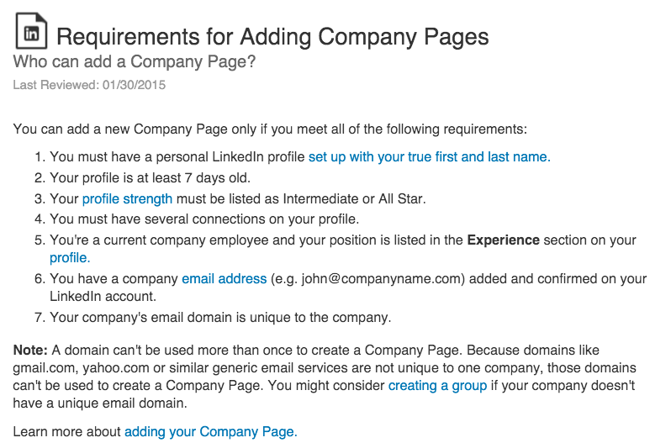Click the 'You must have several connections' list item

click(204, 219)
